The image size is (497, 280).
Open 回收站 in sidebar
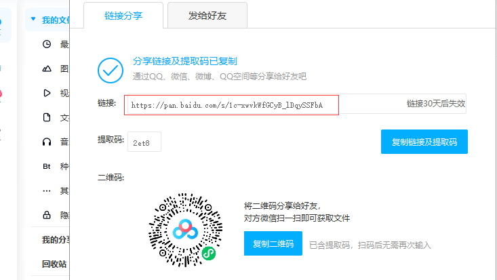[x=54, y=264]
